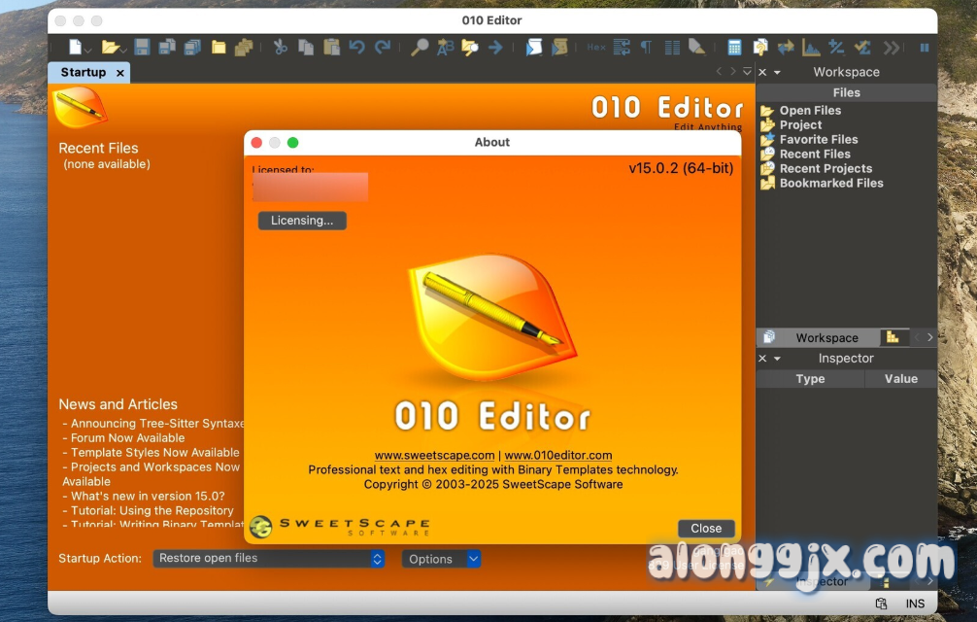Click the Paste clipboard toolbar icon
977x622 pixels.
[x=331, y=47]
